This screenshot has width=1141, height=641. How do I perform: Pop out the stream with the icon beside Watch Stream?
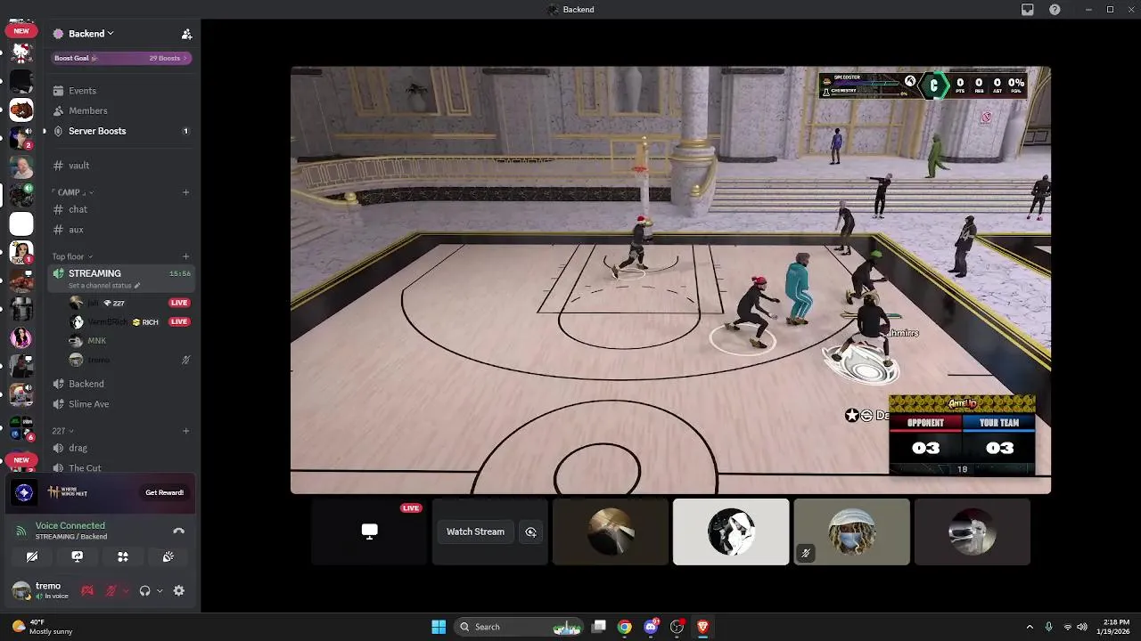(x=530, y=531)
